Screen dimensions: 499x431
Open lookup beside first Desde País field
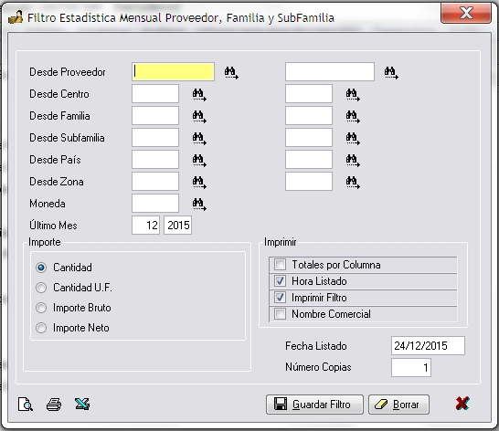click(199, 160)
